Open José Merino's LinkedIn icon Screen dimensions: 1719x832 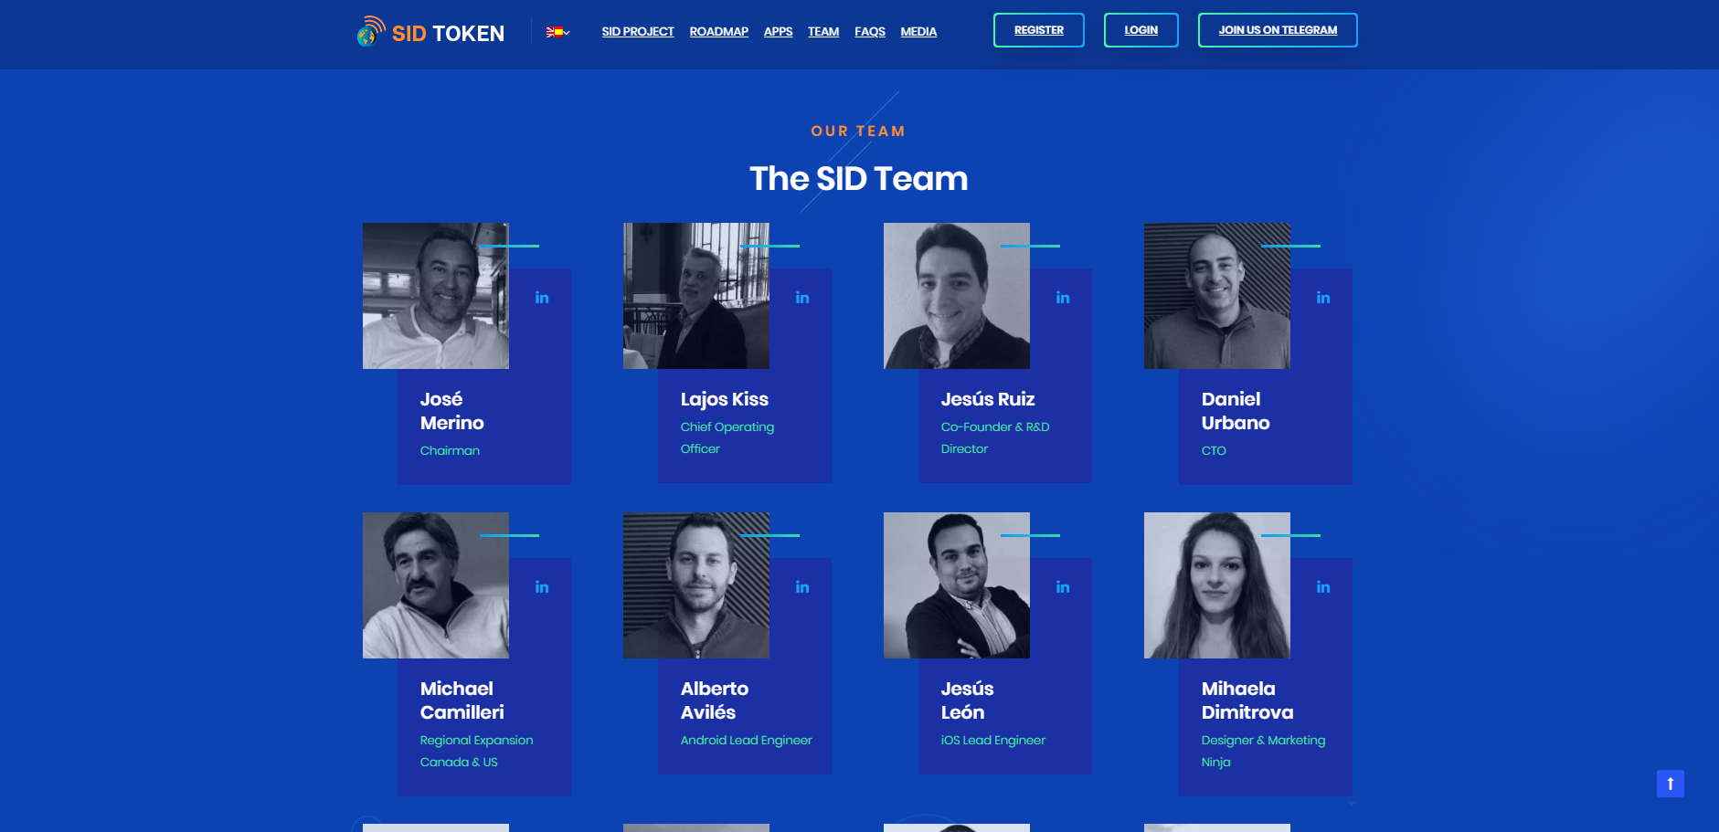coord(542,298)
